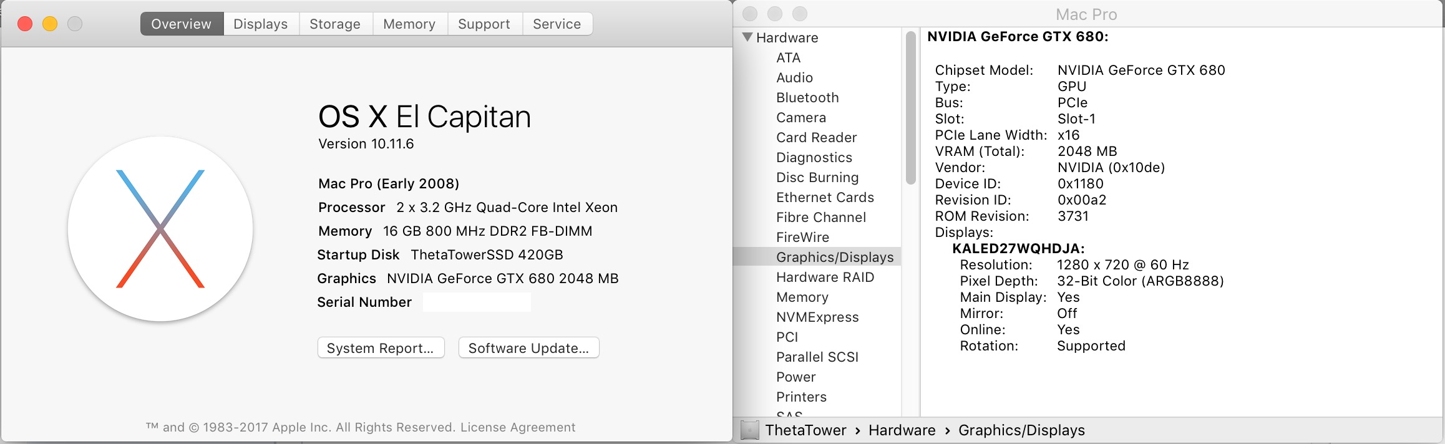This screenshot has height=444, width=1445.
Task: Select FireWire in the sidebar
Action: click(x=803, y=237)
